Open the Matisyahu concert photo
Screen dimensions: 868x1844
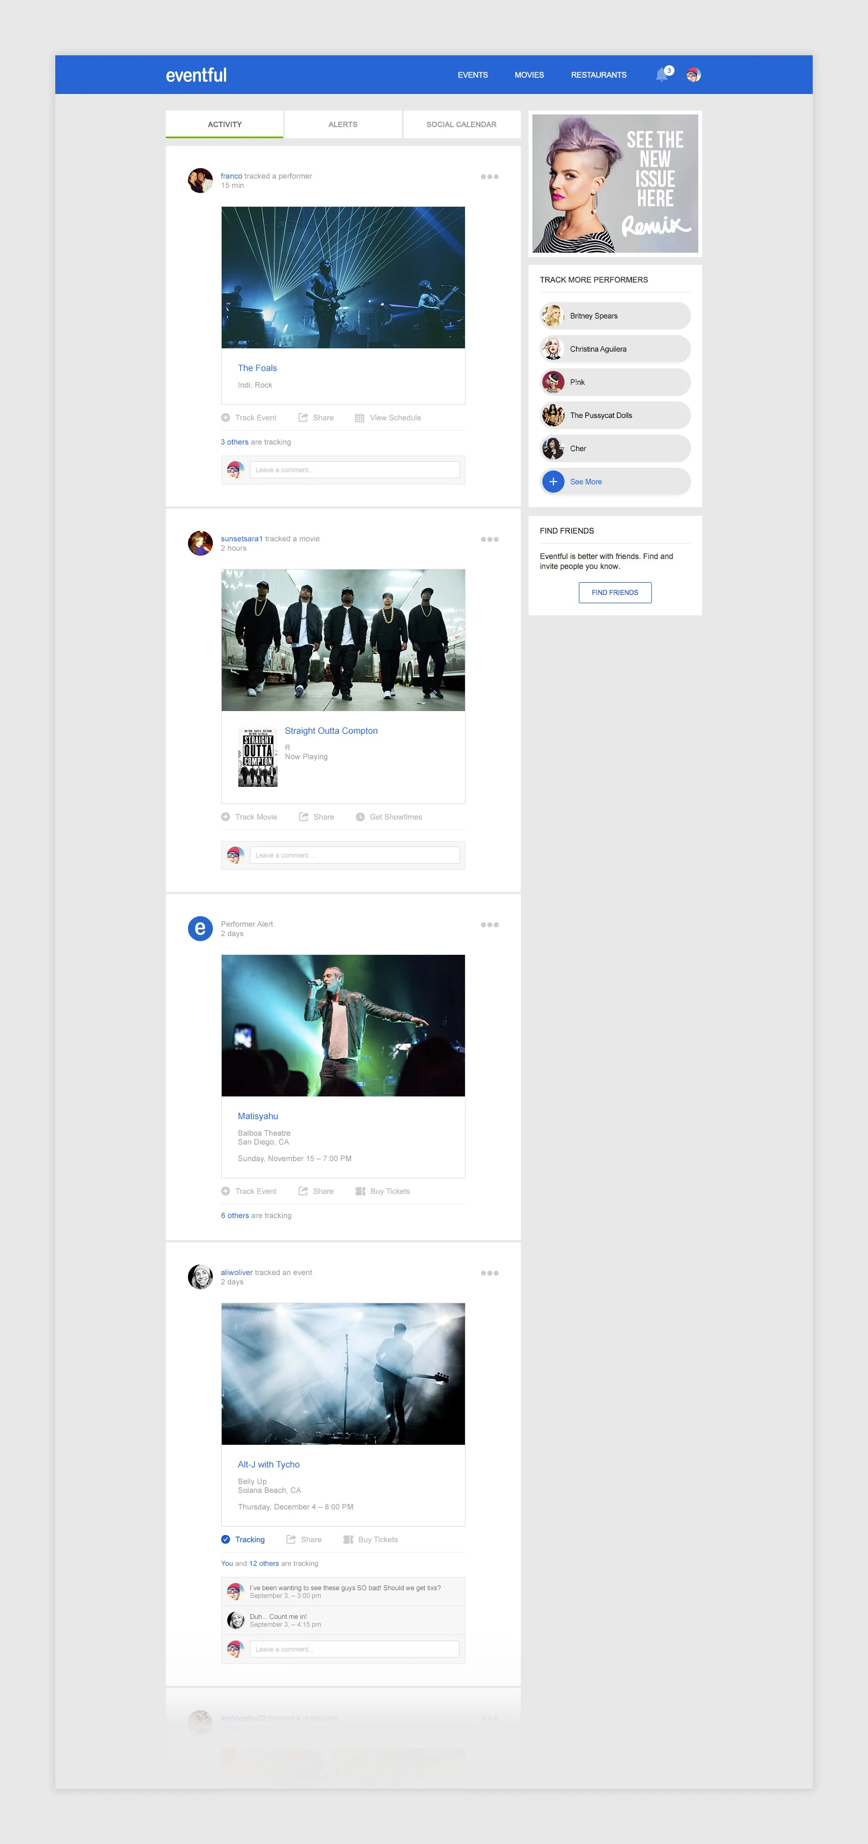coord(343,1026)
